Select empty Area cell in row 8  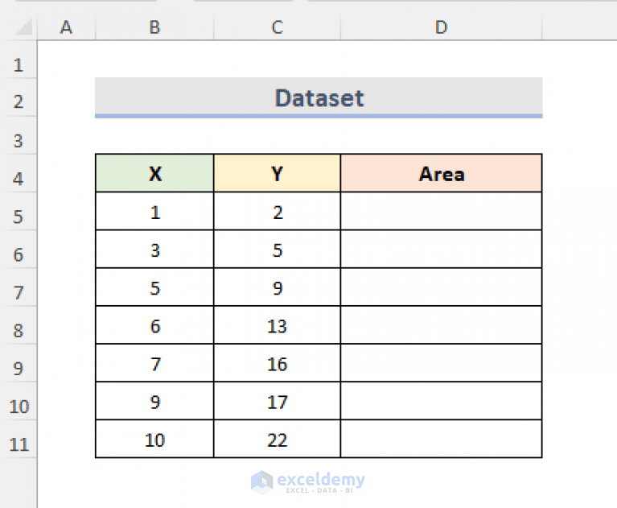441,325
